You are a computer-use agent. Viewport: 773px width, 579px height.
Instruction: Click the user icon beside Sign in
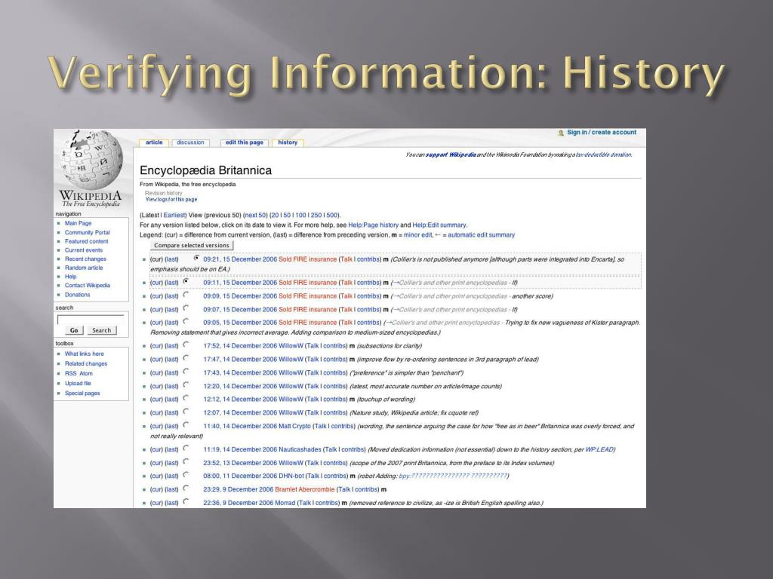pos(561,133)
